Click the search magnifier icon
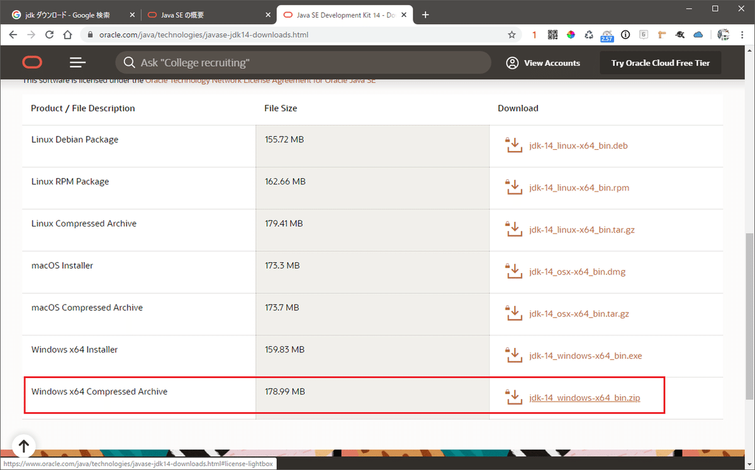 coord(129,62)
